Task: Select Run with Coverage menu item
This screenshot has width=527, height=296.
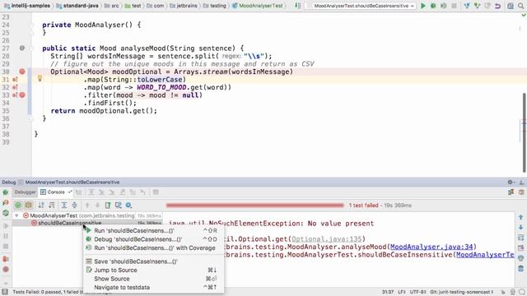Action: pos(153,248)
